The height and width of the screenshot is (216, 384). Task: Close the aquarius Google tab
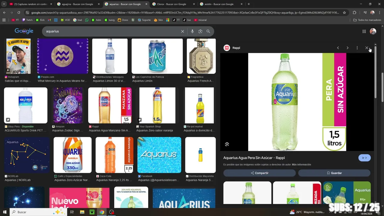146,4
